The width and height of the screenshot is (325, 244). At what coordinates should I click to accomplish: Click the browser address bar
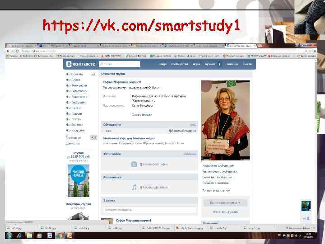(162, 51)
